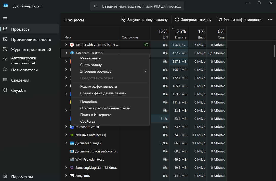Click the Диспетчер окон рабочего стола icon
The image size is (276, 181).
pyautogui.click(x=72, y=151)
